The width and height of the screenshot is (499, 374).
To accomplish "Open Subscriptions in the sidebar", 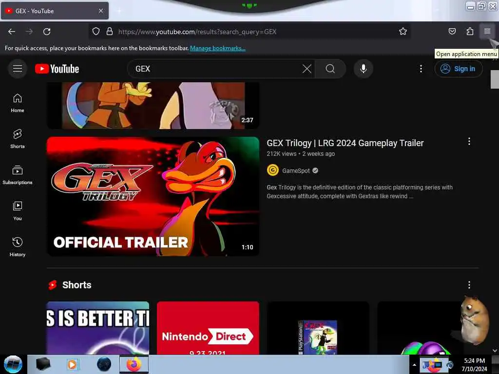I will tap(18, 175).
